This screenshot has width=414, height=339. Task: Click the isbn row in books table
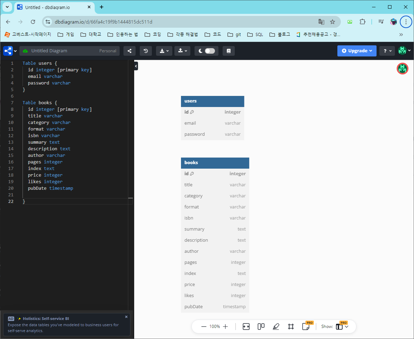tap(215, 218)
